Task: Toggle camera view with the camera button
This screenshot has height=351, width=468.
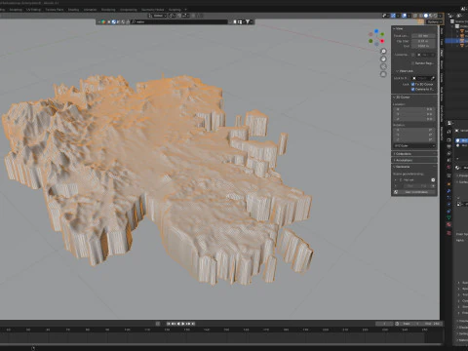Action: (x=383, y=66)
